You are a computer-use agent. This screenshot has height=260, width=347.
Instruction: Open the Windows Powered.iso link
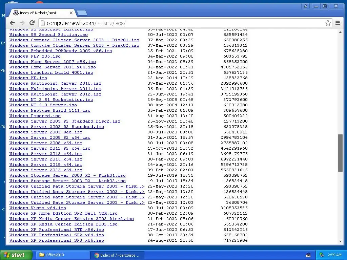[35, 116]
